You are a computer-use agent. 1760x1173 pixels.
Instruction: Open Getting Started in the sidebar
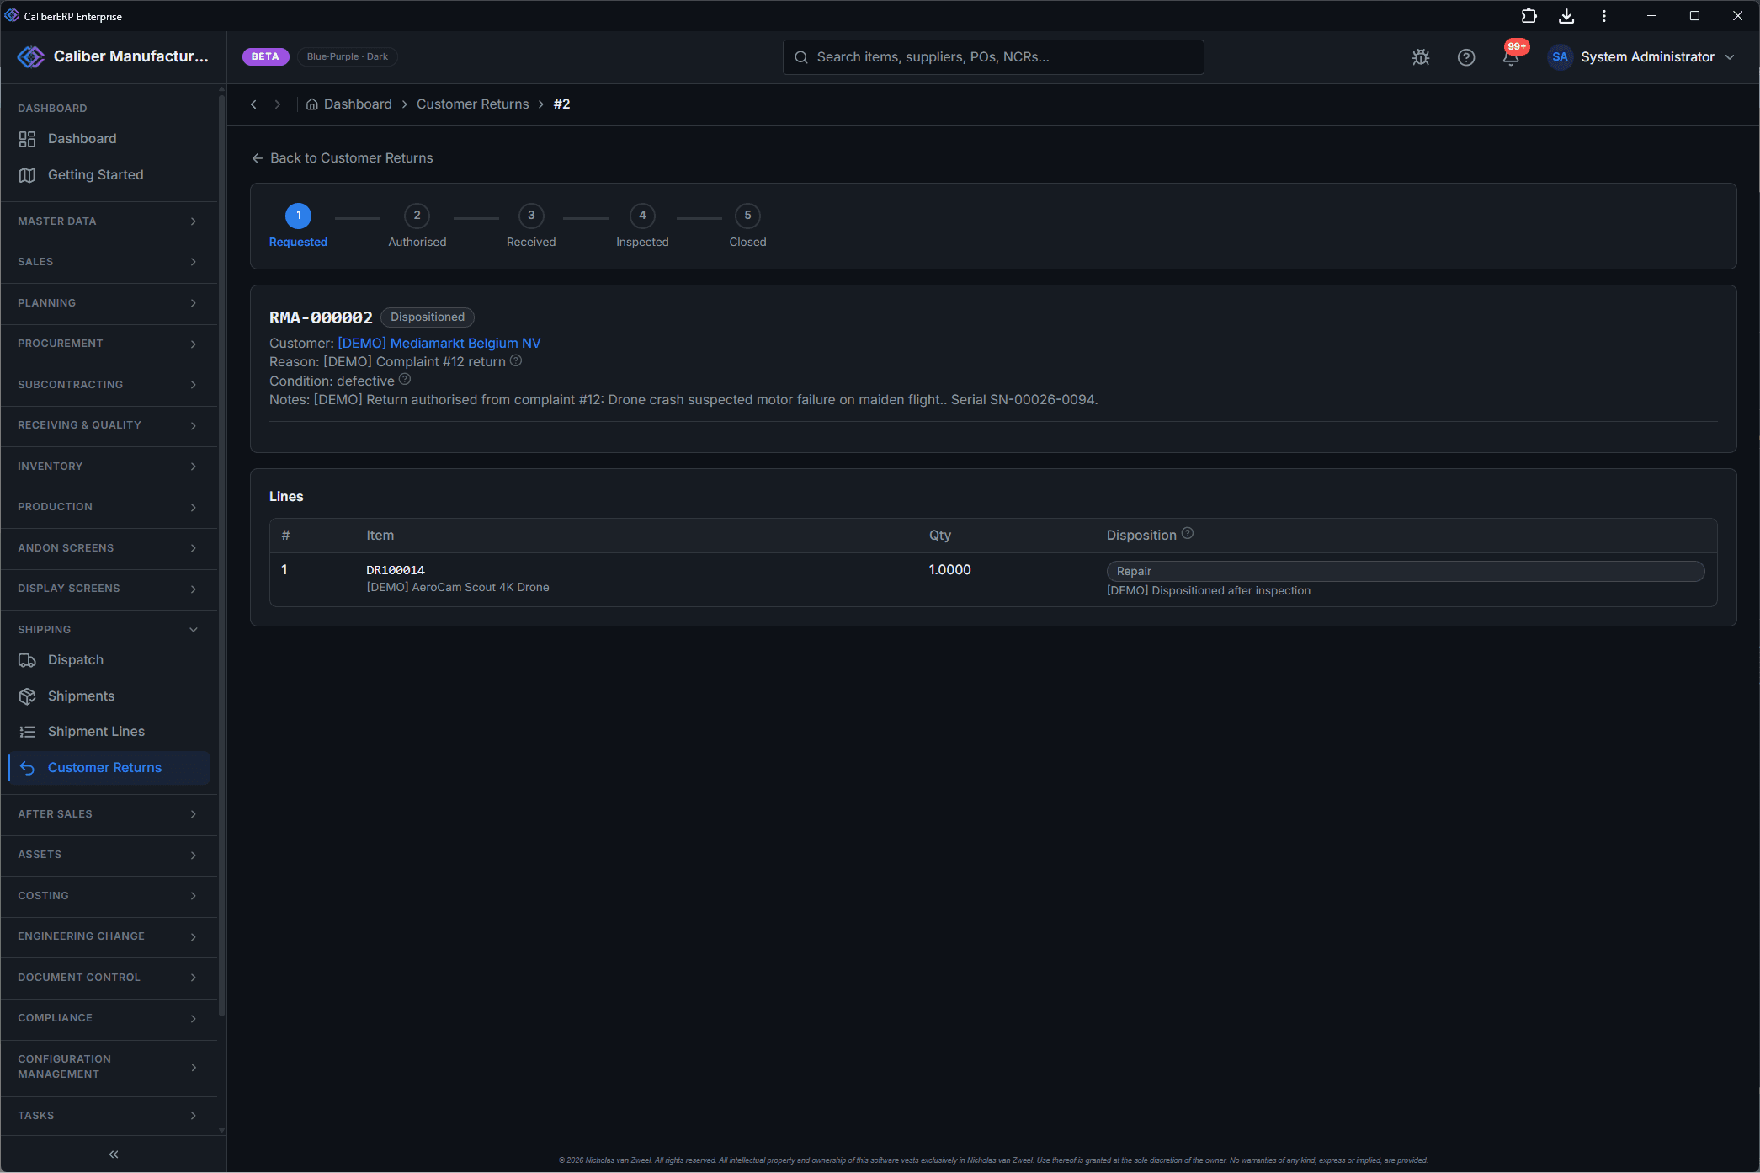click(109, 175)
